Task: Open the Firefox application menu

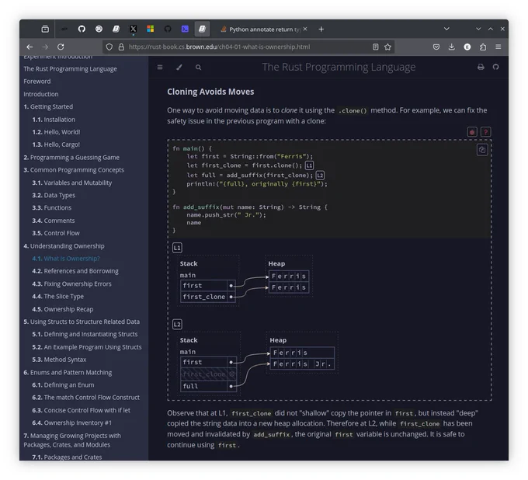Action: [x=498, y=47]
